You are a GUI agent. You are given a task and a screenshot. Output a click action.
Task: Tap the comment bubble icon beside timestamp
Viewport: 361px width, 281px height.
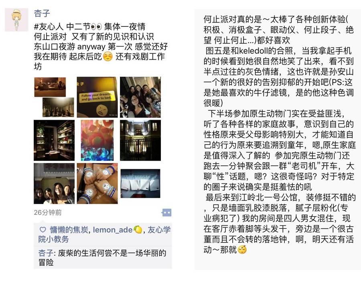pyautogui.click(x=166, y=212)
